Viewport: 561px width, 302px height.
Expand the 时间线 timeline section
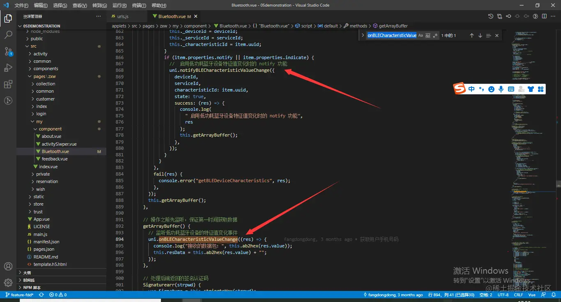(x=62, y=280)
